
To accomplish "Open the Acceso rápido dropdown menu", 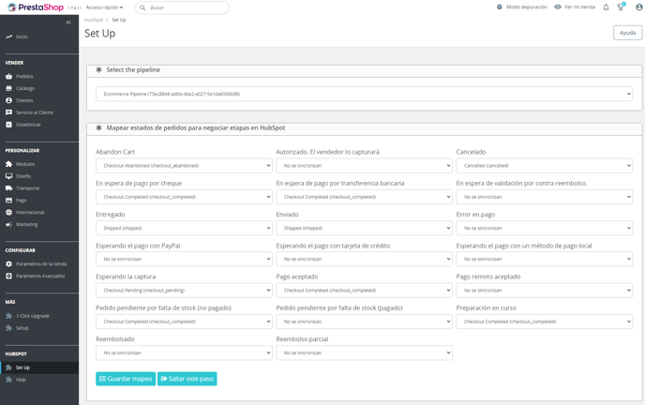I will (104, 7).
